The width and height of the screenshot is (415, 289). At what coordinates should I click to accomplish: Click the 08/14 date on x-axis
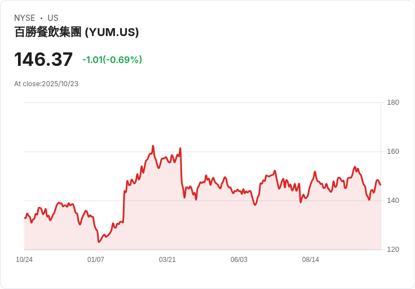coord(311,260)
